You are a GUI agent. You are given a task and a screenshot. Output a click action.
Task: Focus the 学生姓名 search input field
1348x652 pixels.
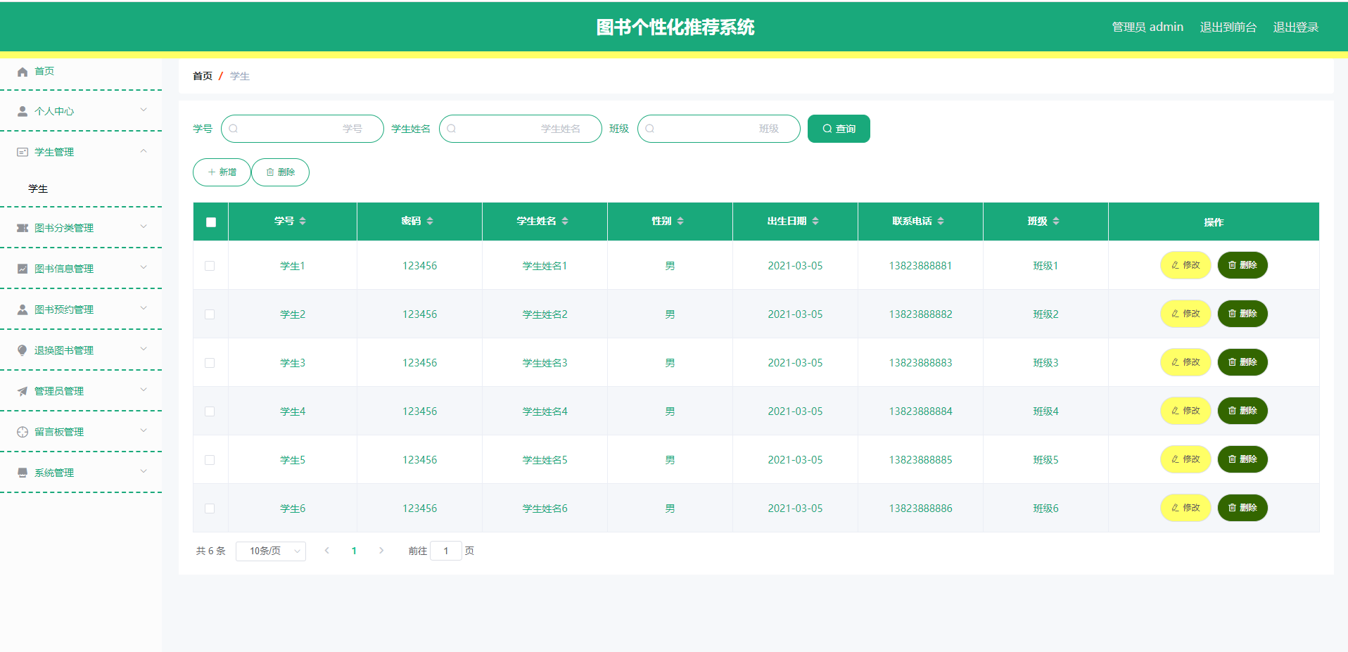(521, 129)
